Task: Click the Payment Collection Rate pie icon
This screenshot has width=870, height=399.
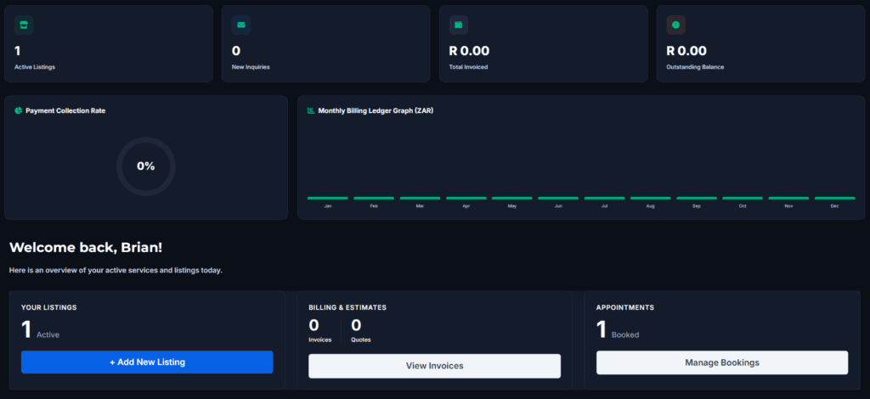Action: [x=19, y=110]
